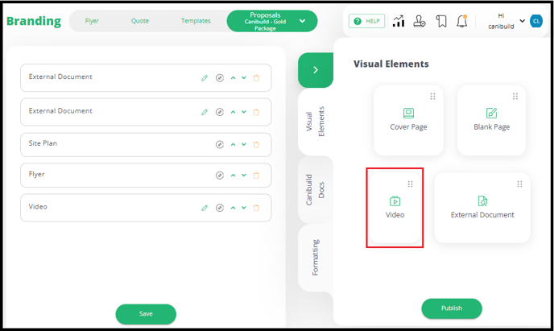The image size is (554, 331).
Task: Grab the drag handle on Video card
Action: tap(410, 184)
